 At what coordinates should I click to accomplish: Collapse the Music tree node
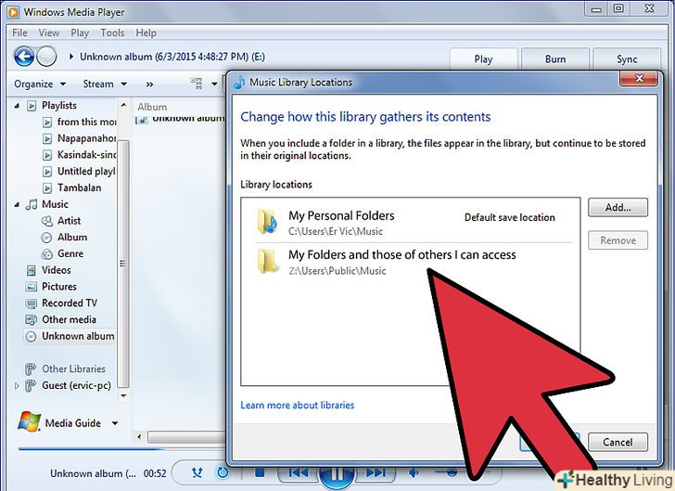17,205
